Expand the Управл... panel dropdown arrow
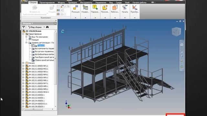The image size is (207, 116). (x=85, y=18)
